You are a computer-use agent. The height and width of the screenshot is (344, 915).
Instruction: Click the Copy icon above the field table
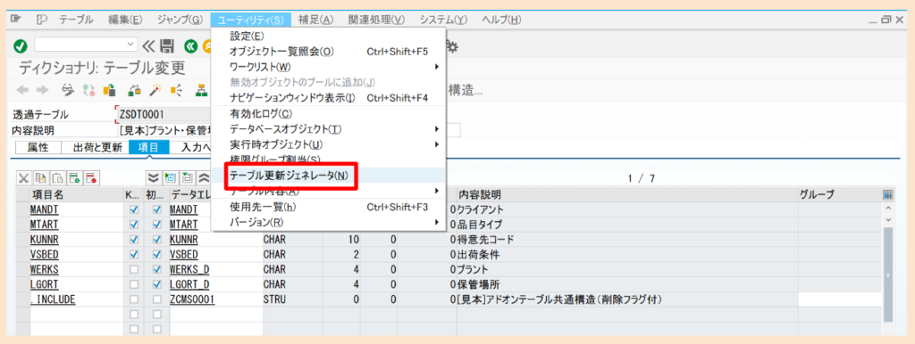[41, 177]
